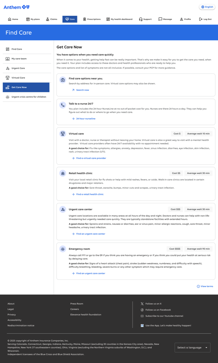
Task: Open the Accessibility footer link
Action: 15,320
